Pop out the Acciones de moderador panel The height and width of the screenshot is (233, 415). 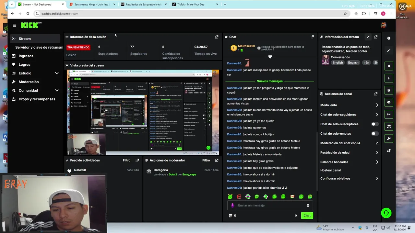point(217,160)
